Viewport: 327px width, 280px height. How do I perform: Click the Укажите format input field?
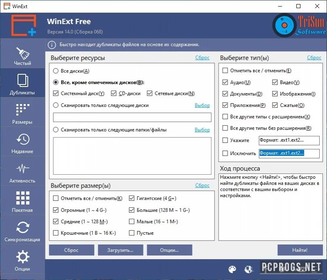coord(289,140)
